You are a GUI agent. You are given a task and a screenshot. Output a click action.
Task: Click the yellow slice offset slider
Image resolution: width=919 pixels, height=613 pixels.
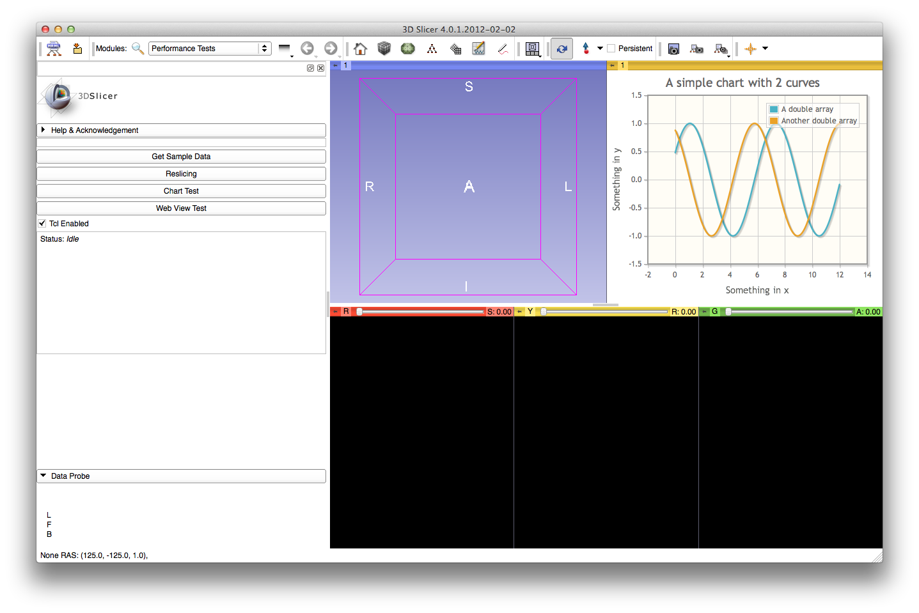tap(604, 312)
